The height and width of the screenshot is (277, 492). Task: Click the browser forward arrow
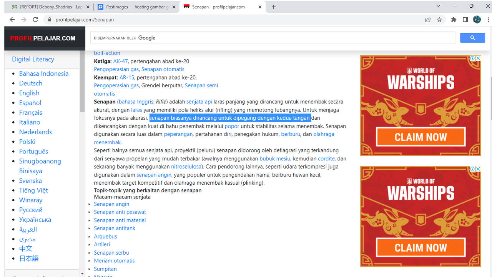point(24,20)
